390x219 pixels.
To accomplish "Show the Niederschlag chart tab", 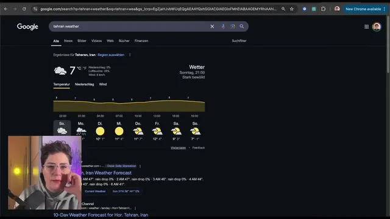I will [84, 85].
